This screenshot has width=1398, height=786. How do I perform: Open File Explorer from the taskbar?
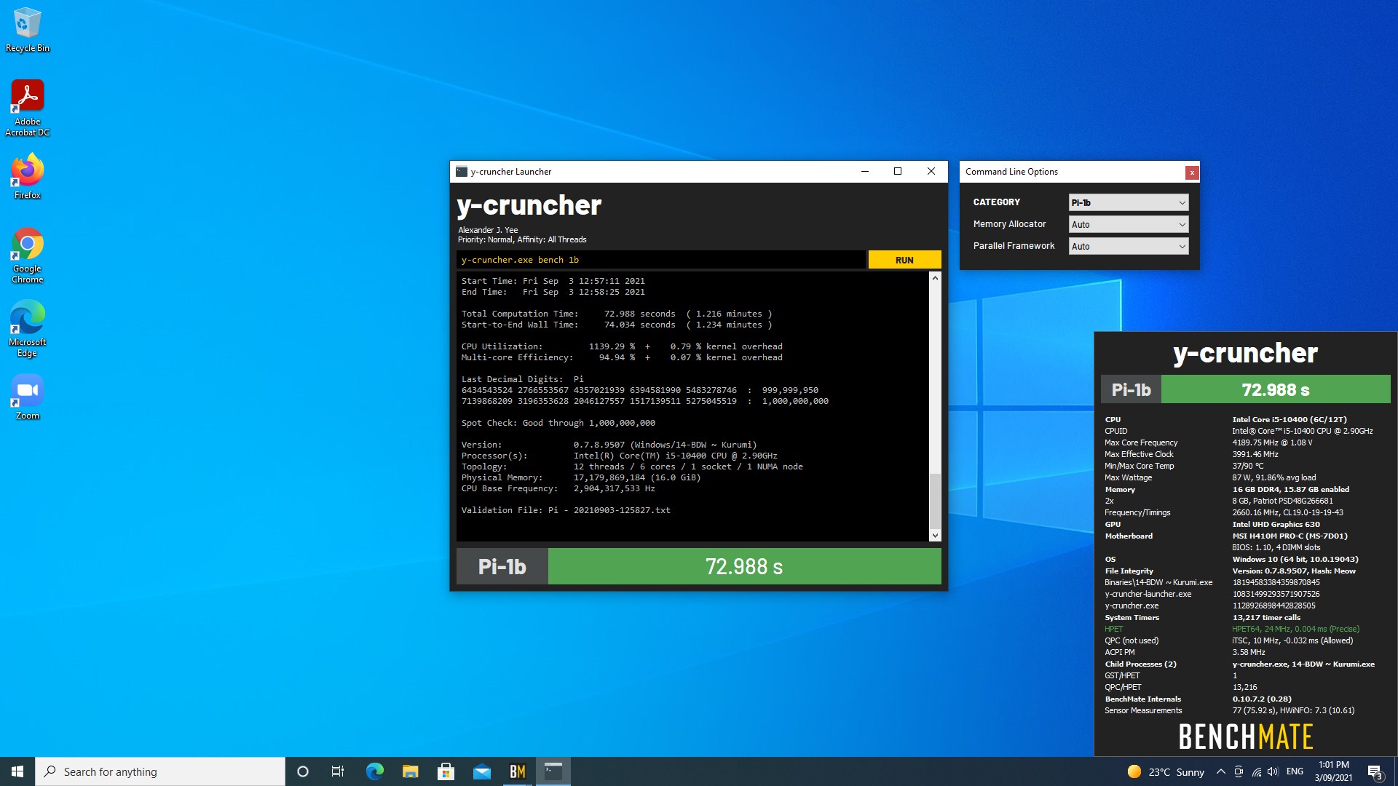pyautogui.click(x=410, y=771)
